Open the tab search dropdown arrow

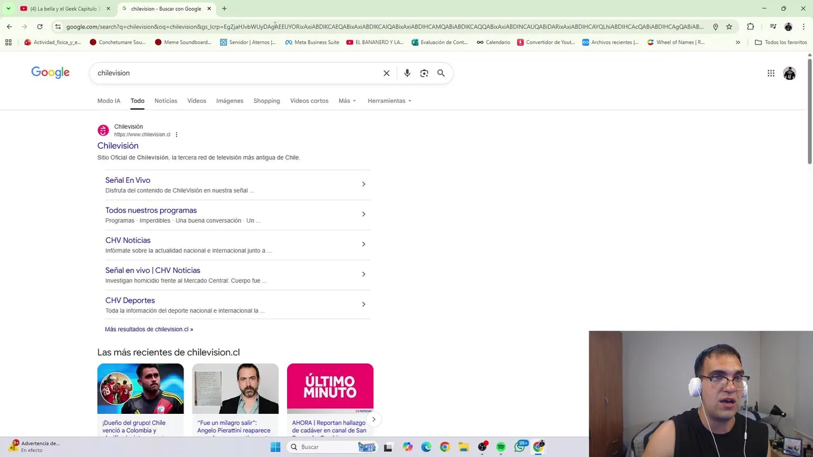(8, 9)
